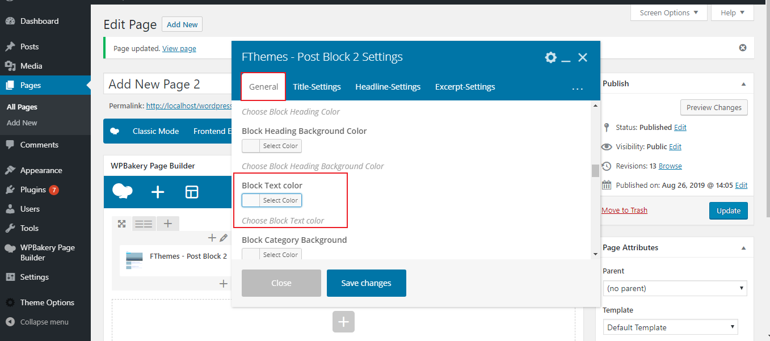The image size is (770, 341).
Task: Open the WPBakery Templates layout icon
Action: (192, 192)
